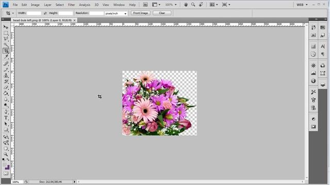The width and height of the screenshot is (330, 185).
Task: Select the Blur tool
Action: point(6,99)
